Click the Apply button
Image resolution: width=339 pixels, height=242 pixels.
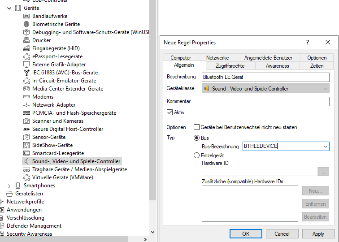(x=318, y=233)
